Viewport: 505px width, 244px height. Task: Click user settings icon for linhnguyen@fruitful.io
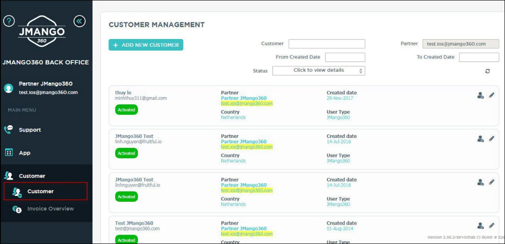coord(480,182)
